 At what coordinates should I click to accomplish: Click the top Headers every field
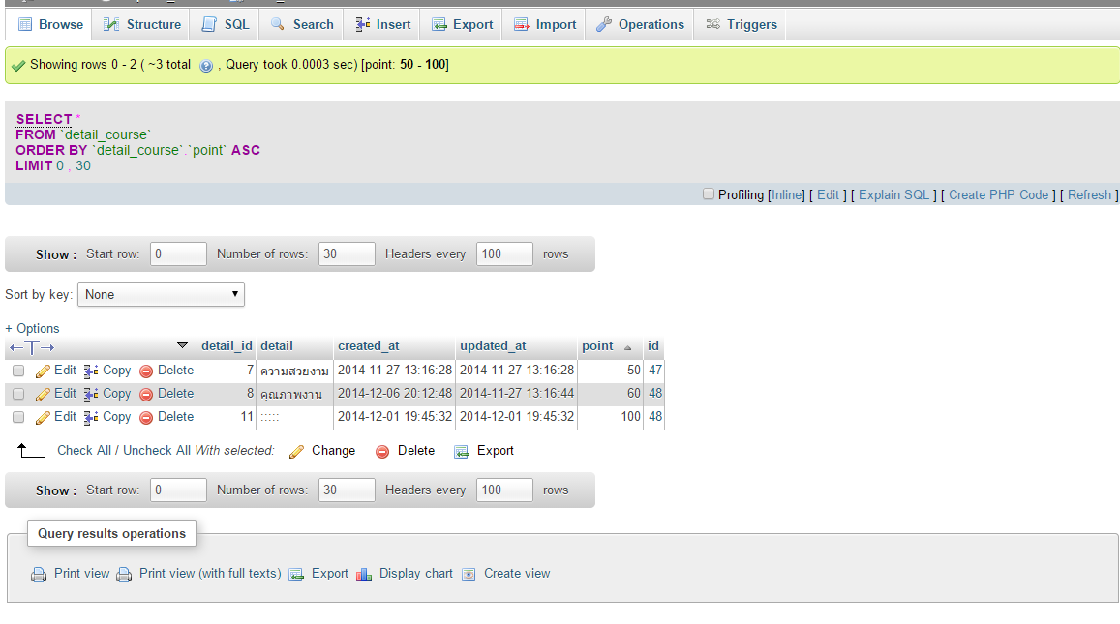[504, 253]
